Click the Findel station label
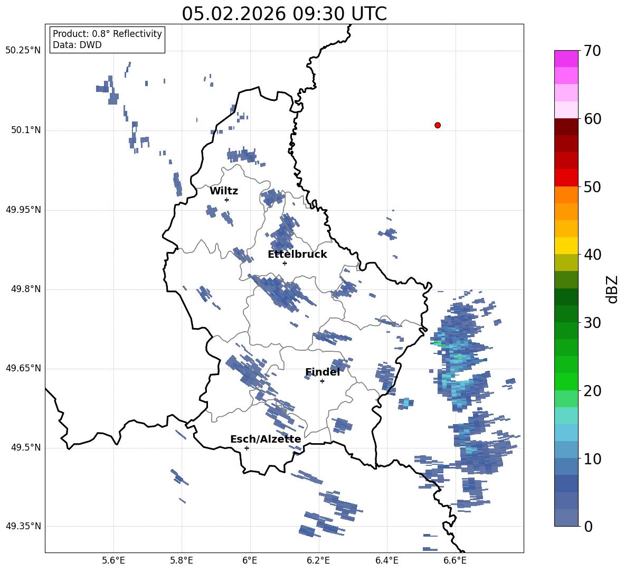Image resolution: width=625 pixels, height=571 pixels. click(323, 372)
